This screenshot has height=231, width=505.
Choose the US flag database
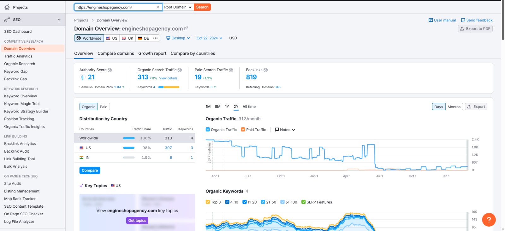click(112, 38)
